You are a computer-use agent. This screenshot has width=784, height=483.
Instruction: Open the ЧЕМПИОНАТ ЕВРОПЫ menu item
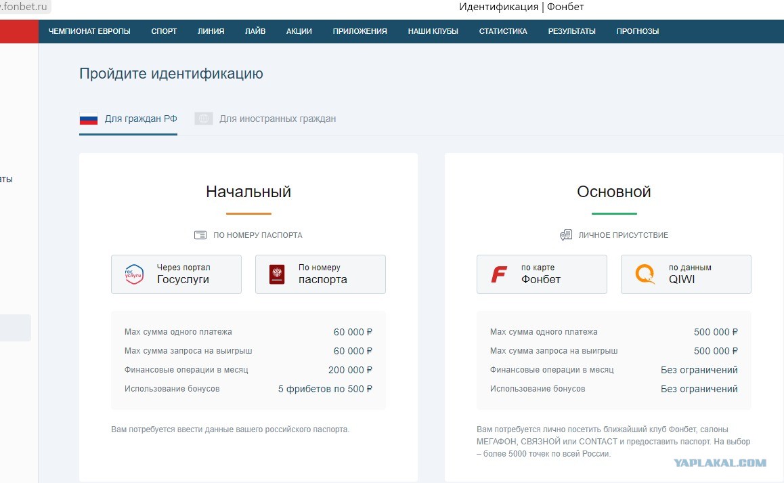click(89, 31)
